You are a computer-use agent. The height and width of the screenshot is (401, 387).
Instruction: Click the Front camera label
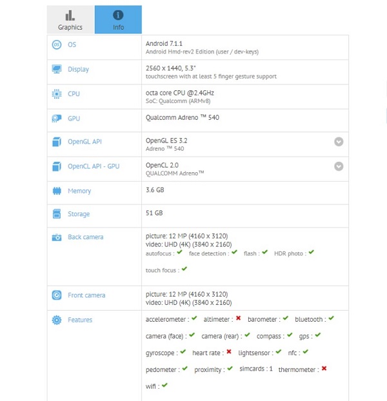click(x=86, y=295)
